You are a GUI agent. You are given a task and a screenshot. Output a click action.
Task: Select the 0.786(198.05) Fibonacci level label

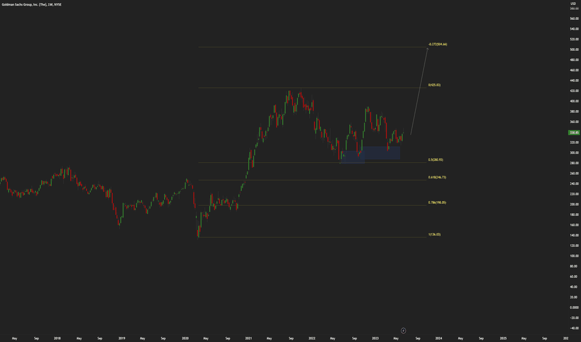(x=437, y=203)
